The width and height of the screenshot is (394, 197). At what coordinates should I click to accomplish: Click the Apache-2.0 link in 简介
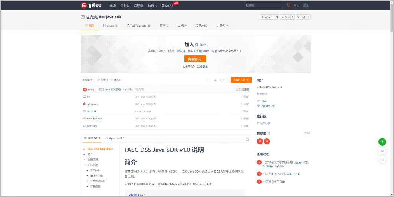tap(268, 106)
